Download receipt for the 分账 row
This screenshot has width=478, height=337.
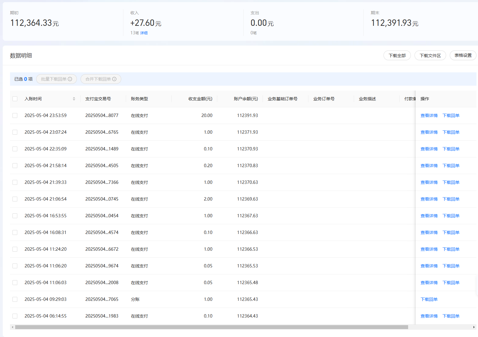tap(429, 299)
